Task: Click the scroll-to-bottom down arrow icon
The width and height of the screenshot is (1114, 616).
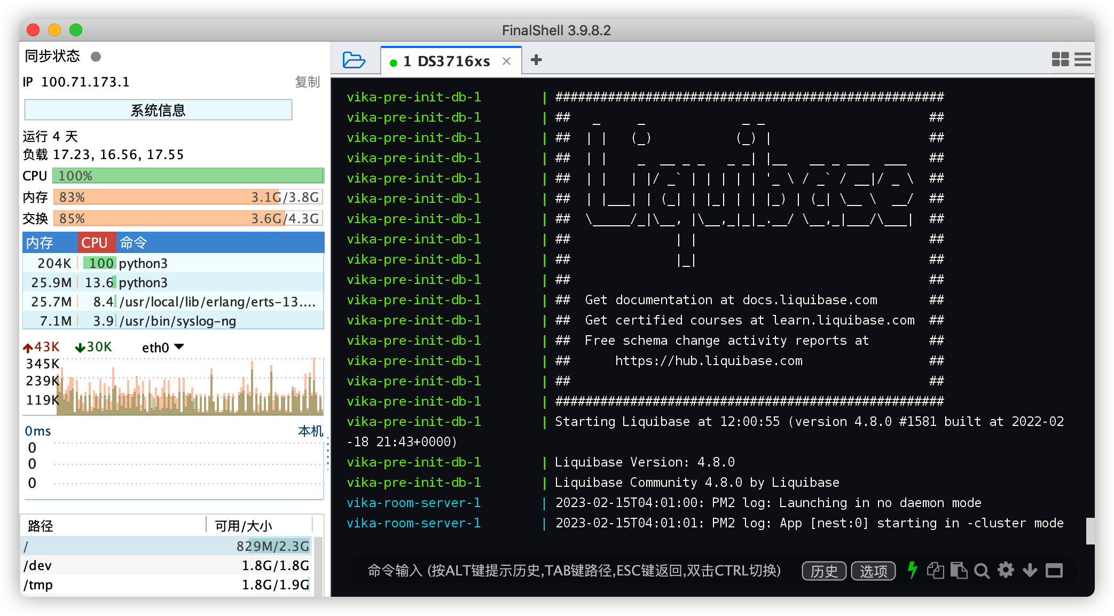Action: coord(1030,570)
